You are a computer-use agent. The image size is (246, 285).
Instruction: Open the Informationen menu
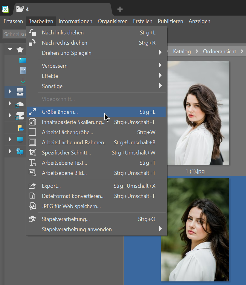tap(75, 21)
